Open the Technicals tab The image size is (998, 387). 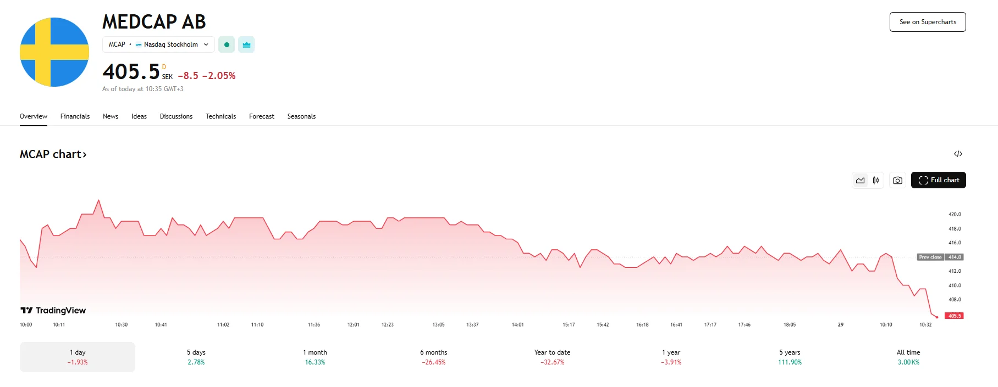click(220, 116)
